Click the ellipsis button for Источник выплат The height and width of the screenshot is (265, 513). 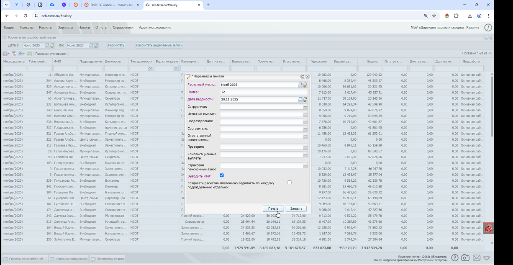pos(305,114)
